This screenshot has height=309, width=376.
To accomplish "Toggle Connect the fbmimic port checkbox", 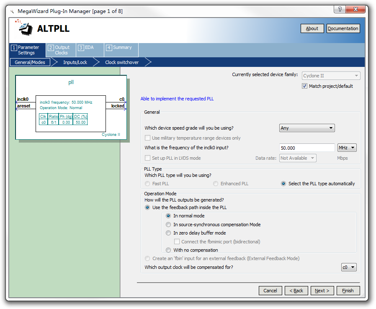I will (x=177, y=241).
